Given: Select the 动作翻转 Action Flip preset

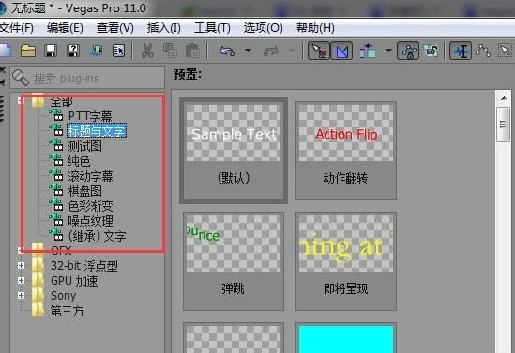Looking at the screenshot, I should pos(346,151).
